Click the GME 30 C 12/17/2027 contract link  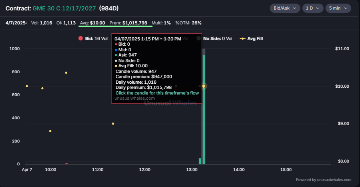[x=64, y=8]
